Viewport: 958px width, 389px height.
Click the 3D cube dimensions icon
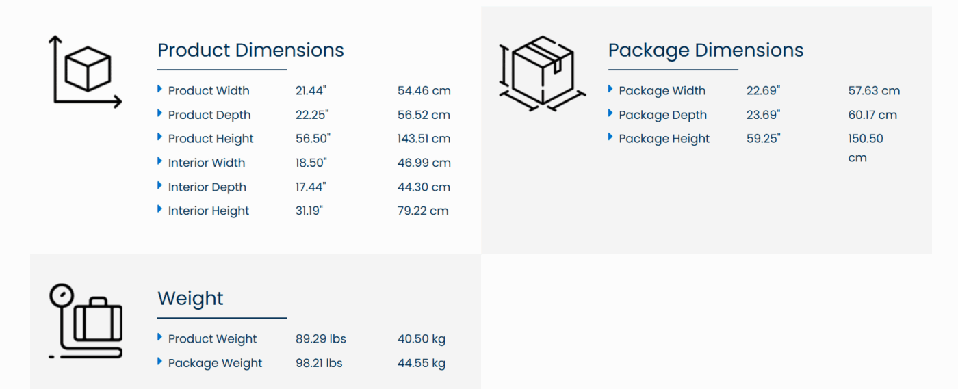click(85, 71)
